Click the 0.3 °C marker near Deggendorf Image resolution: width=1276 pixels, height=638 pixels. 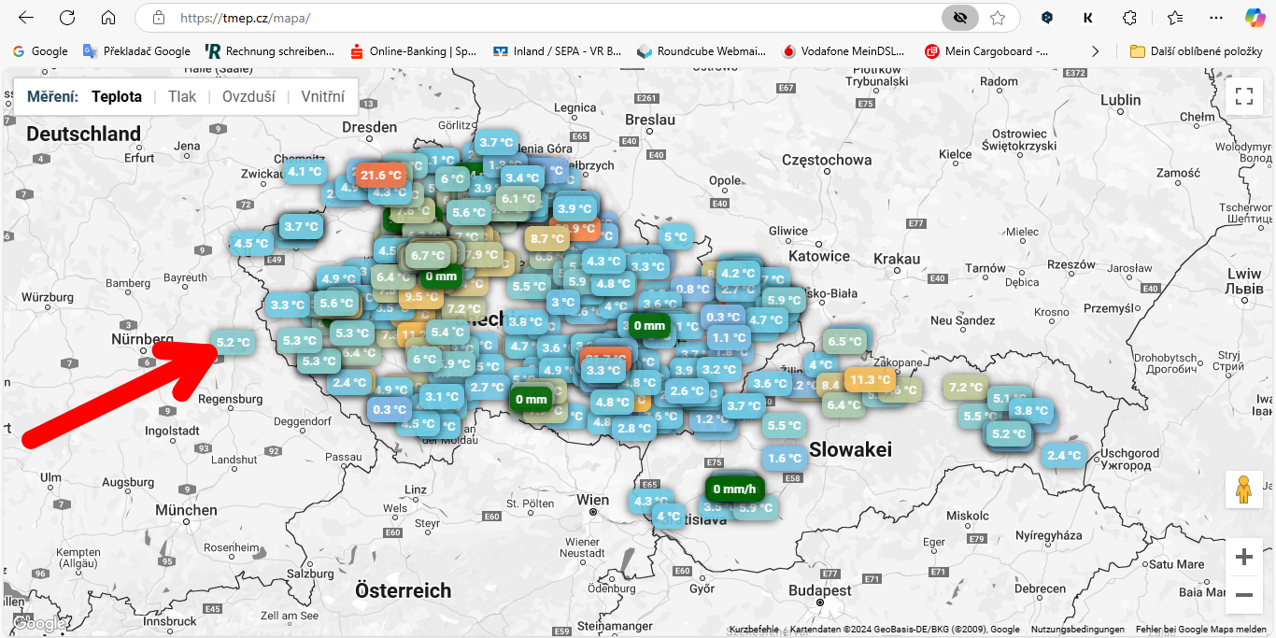pyautogui.click(x=390, y=409)
